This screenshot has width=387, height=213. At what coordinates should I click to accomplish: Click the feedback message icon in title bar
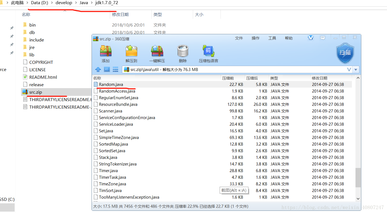click(x=323, y=38)
